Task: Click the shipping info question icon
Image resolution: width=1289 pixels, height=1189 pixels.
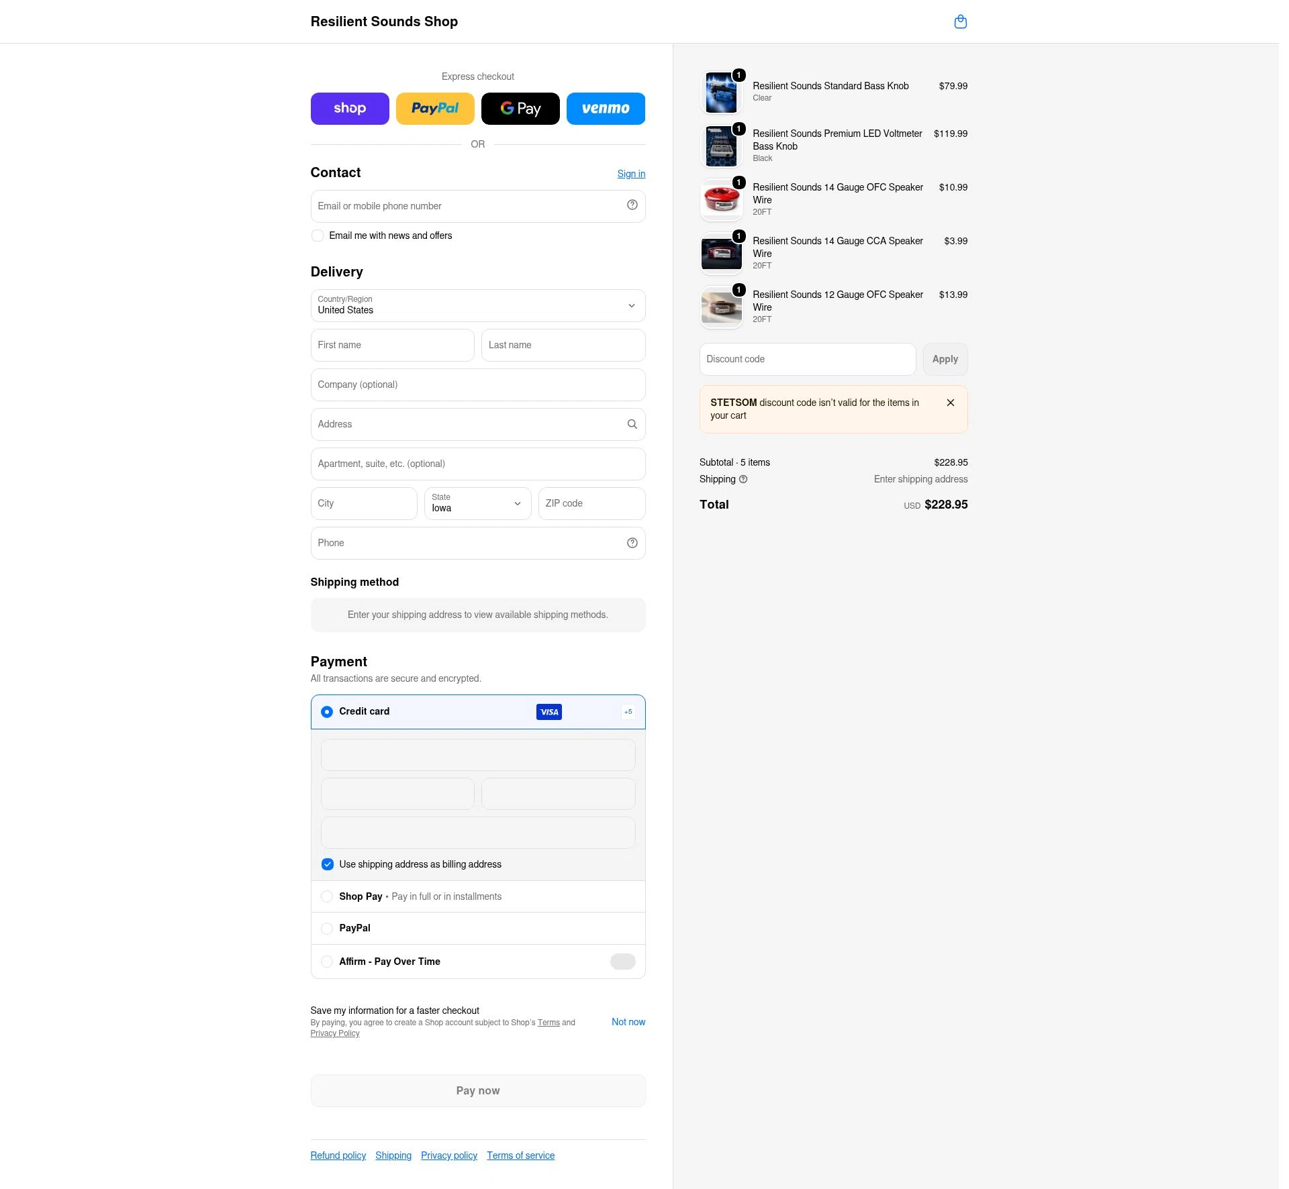Action: (743, 479)
